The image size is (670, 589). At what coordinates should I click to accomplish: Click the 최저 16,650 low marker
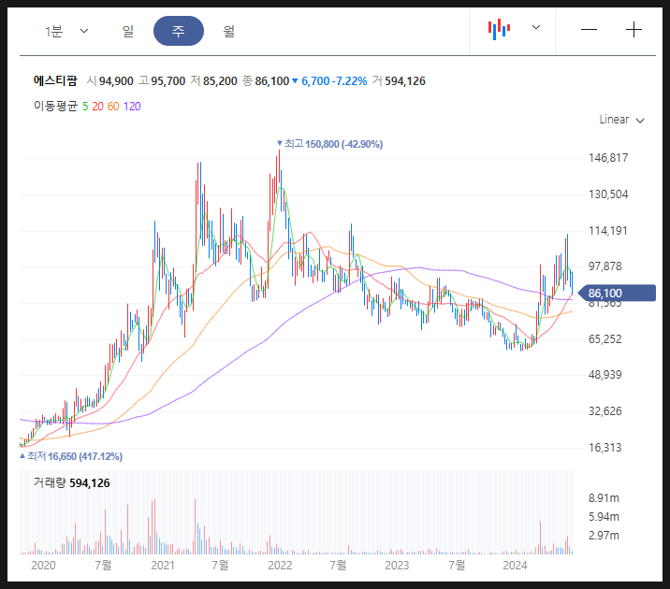(x=71, y=456)
